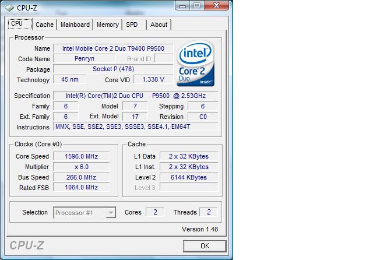This screenshot has width=373, height=260.
Task: Click the Core VID voltage field
Action: click(153, 79)
